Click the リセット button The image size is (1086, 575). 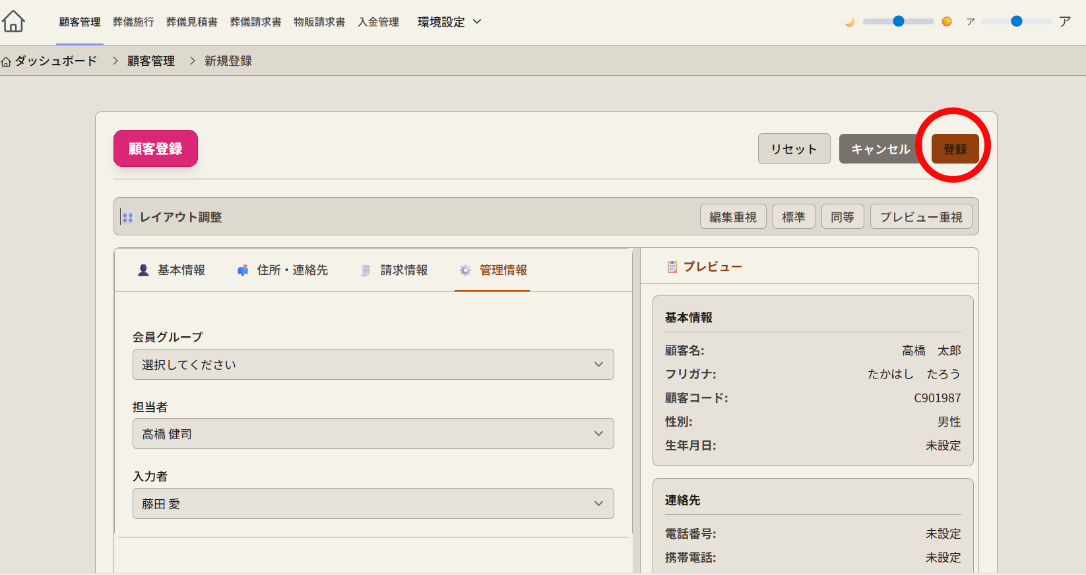[794, 149]
